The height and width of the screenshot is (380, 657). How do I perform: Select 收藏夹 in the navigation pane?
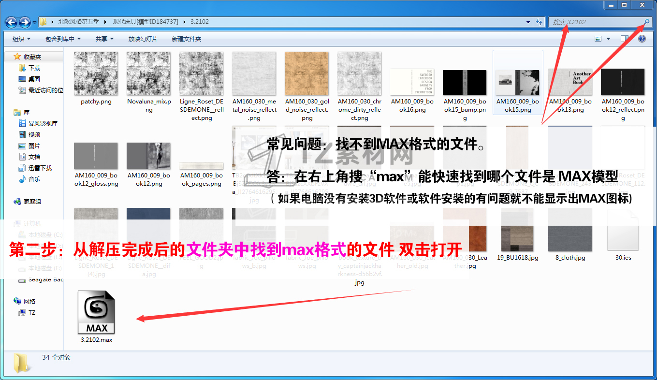click(32, 57)
